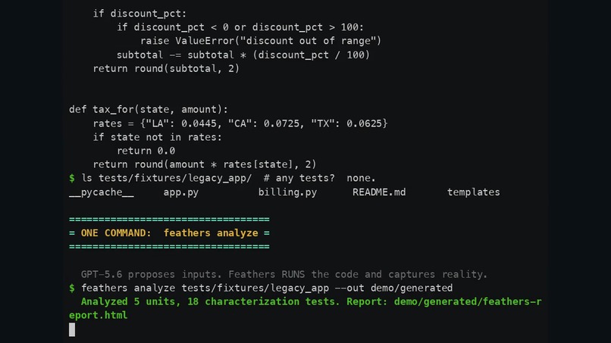Click the 'ls tests/fixtures/legacy_app/' command
The height and width of the screenshot is (343, 611).
(167, 178)
